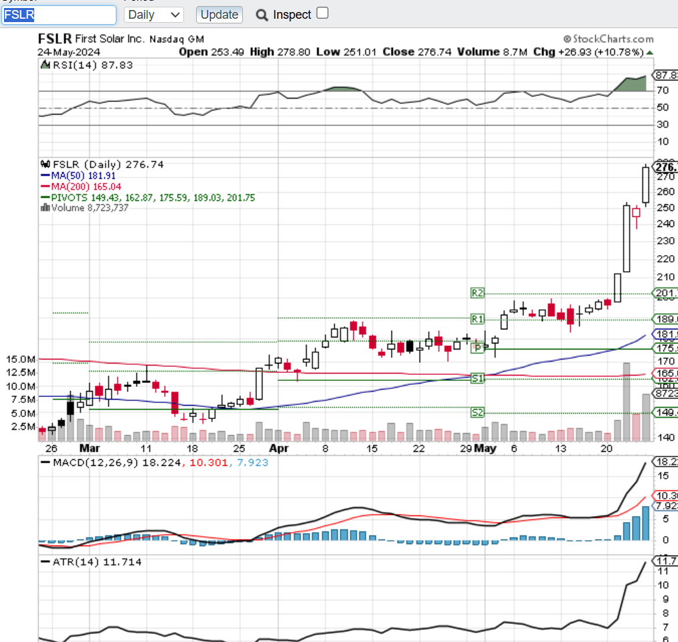This screenshot has width=678, height=642.
Task: Click the MACD signal value 10.301
Action: click(x=208, y=463)
